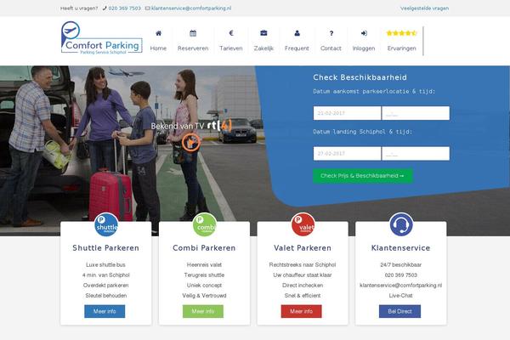
Task: Click 'Uniek concept' text
Action: [204, 286]
